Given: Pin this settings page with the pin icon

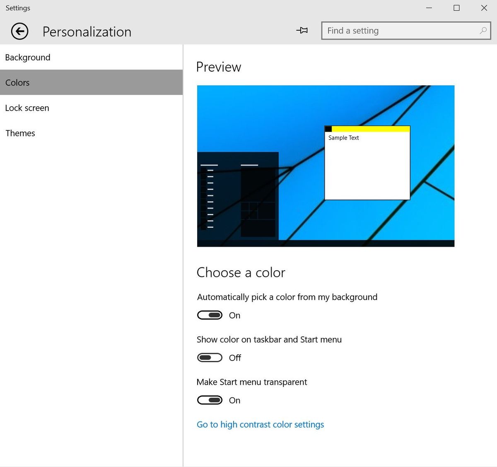Looking at the screenshot, I should pos(302,30).
